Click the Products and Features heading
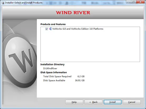Image resolution: width=146 pixels, height=109 pixels. 53,24
